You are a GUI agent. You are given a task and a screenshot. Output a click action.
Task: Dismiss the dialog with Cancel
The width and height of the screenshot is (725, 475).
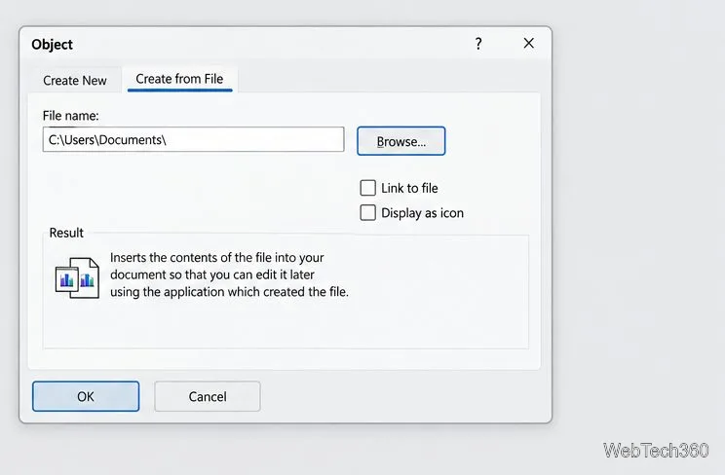pyautogui.click(x=208, y=396)
